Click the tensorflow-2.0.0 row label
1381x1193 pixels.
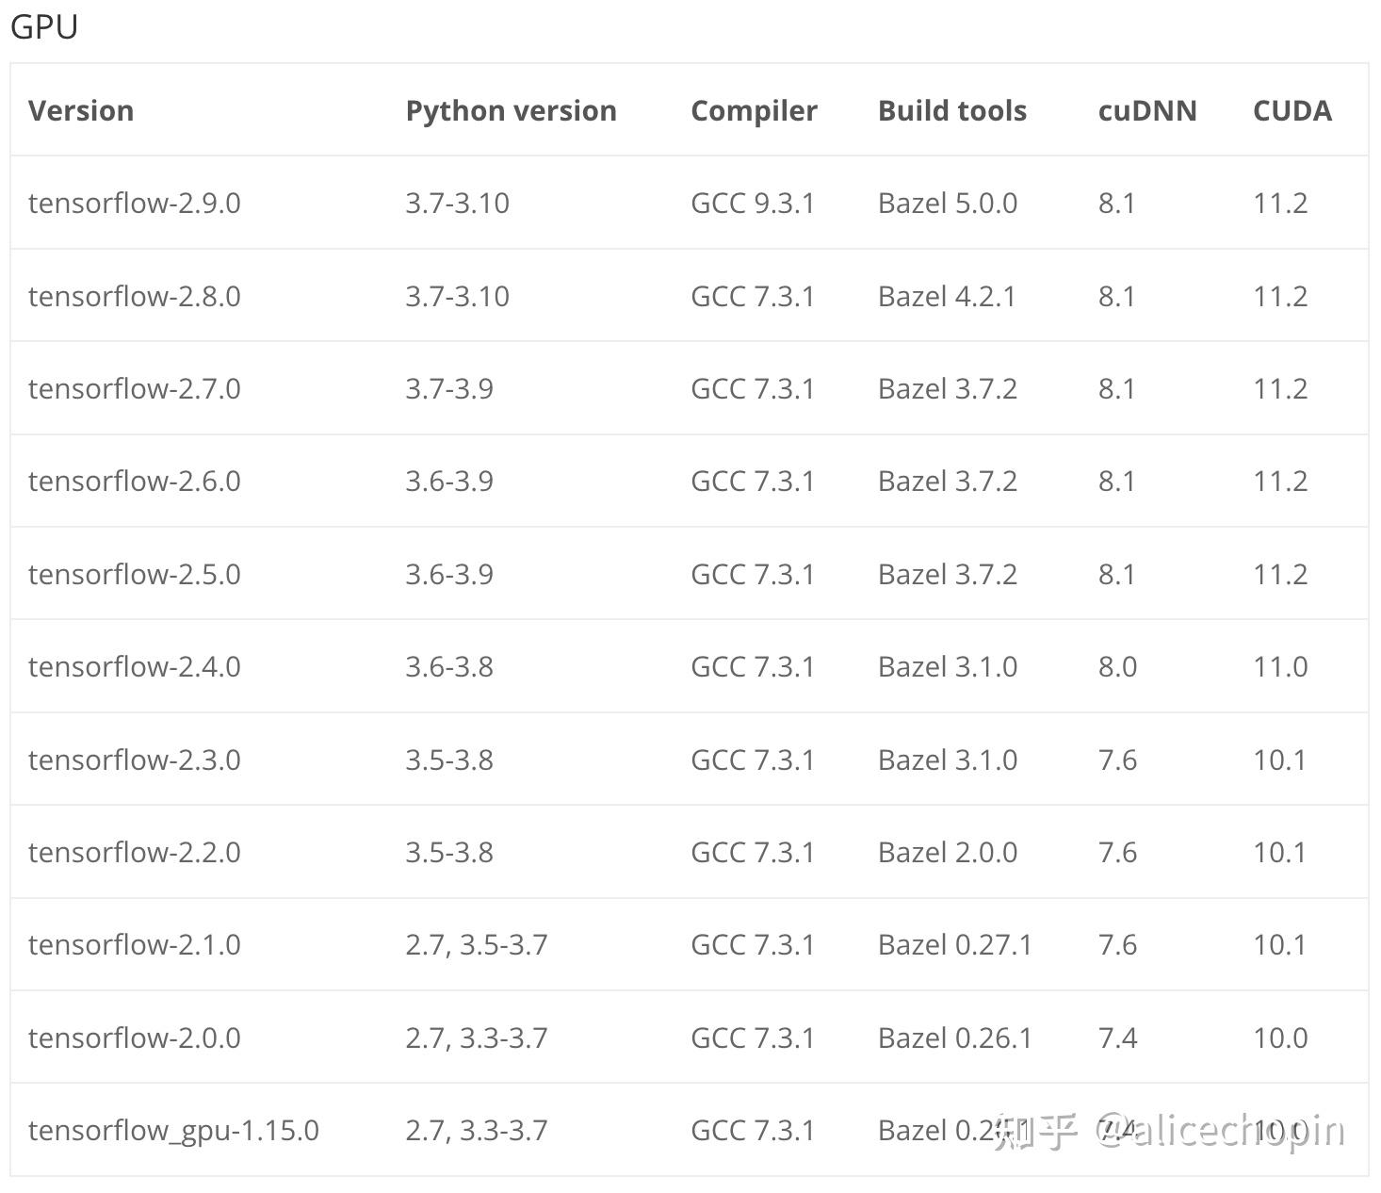135,1038
